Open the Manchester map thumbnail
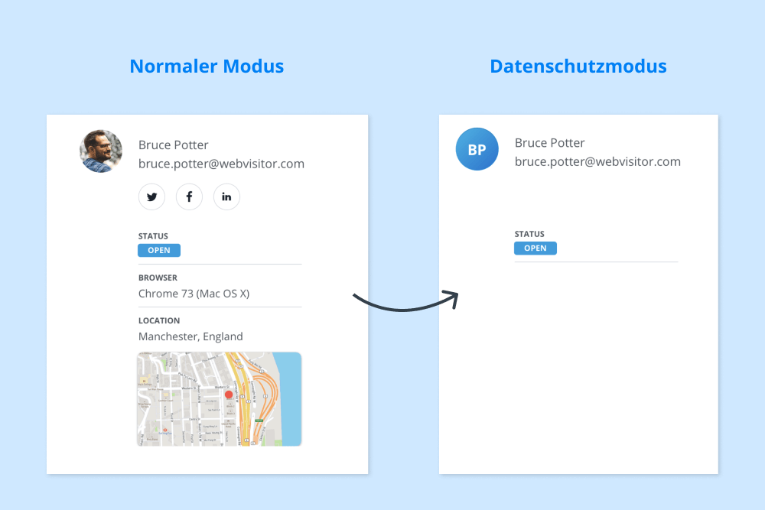The image size is (765, 510). coord(220,399)
